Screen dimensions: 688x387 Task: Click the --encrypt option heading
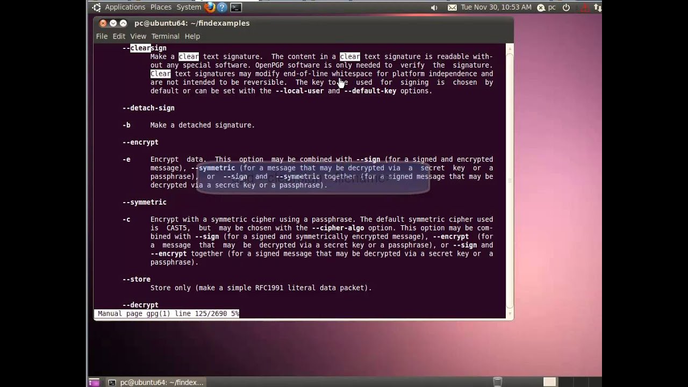[x=140, y=142]
